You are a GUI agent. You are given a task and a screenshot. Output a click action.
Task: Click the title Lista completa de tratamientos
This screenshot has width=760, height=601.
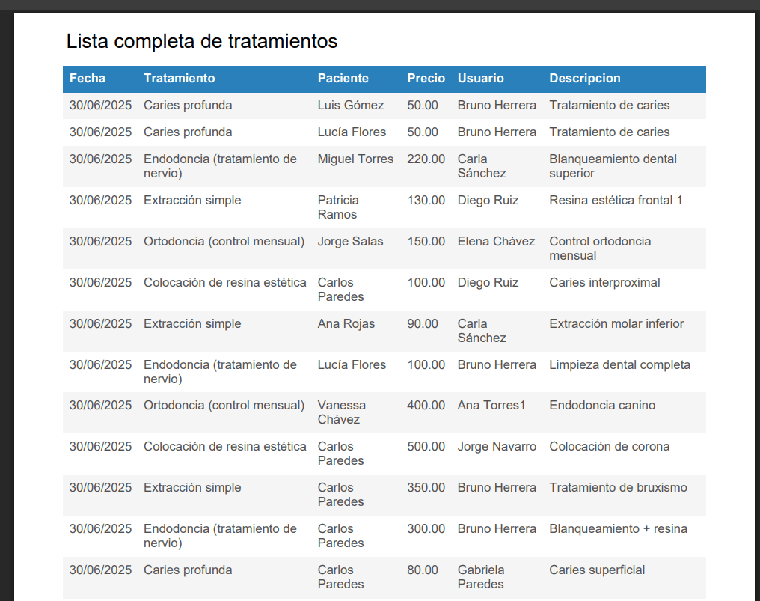[x=203, y=42]
